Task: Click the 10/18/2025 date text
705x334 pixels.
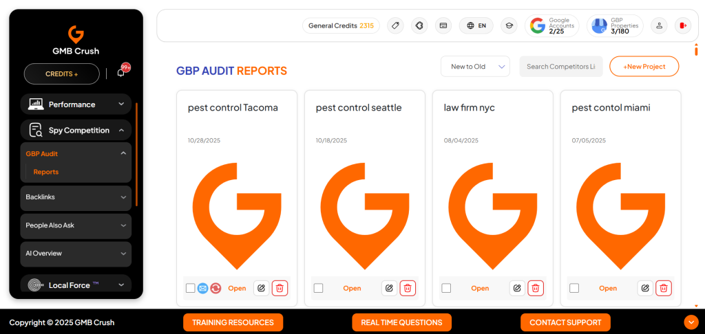Action: pos(331,140)
